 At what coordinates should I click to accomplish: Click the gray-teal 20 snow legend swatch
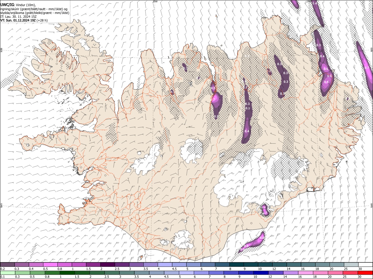pos(337,265)
